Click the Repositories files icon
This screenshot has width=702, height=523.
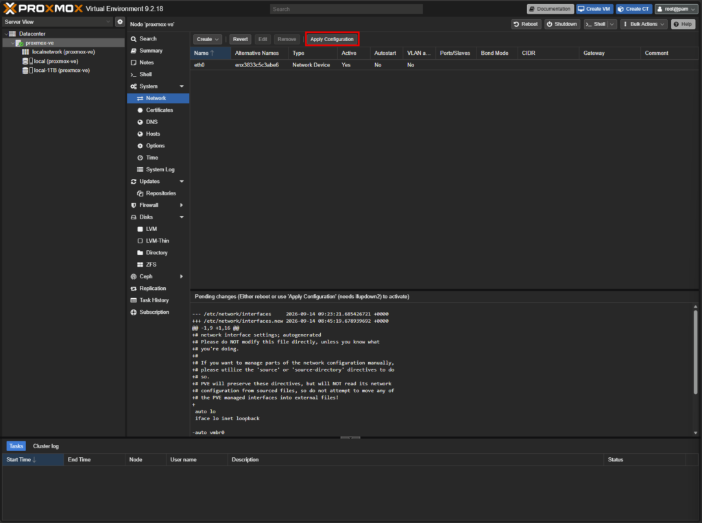(x=140, y=193)
